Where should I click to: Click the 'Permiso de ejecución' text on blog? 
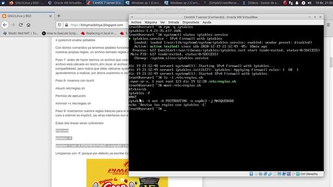pyautogui.click(x=71, y=96)
